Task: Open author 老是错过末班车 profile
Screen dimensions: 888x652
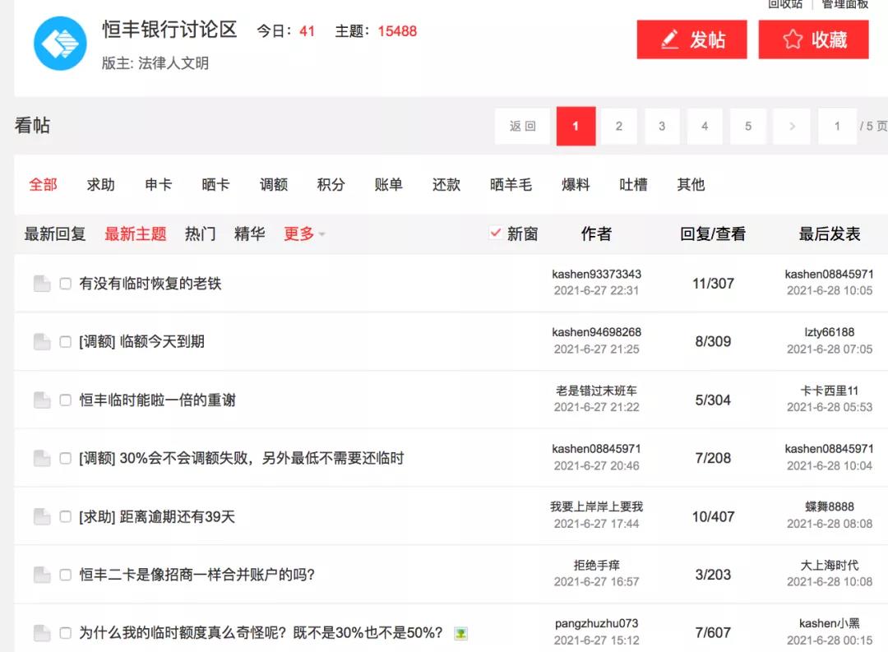Action: coord(596,391)
